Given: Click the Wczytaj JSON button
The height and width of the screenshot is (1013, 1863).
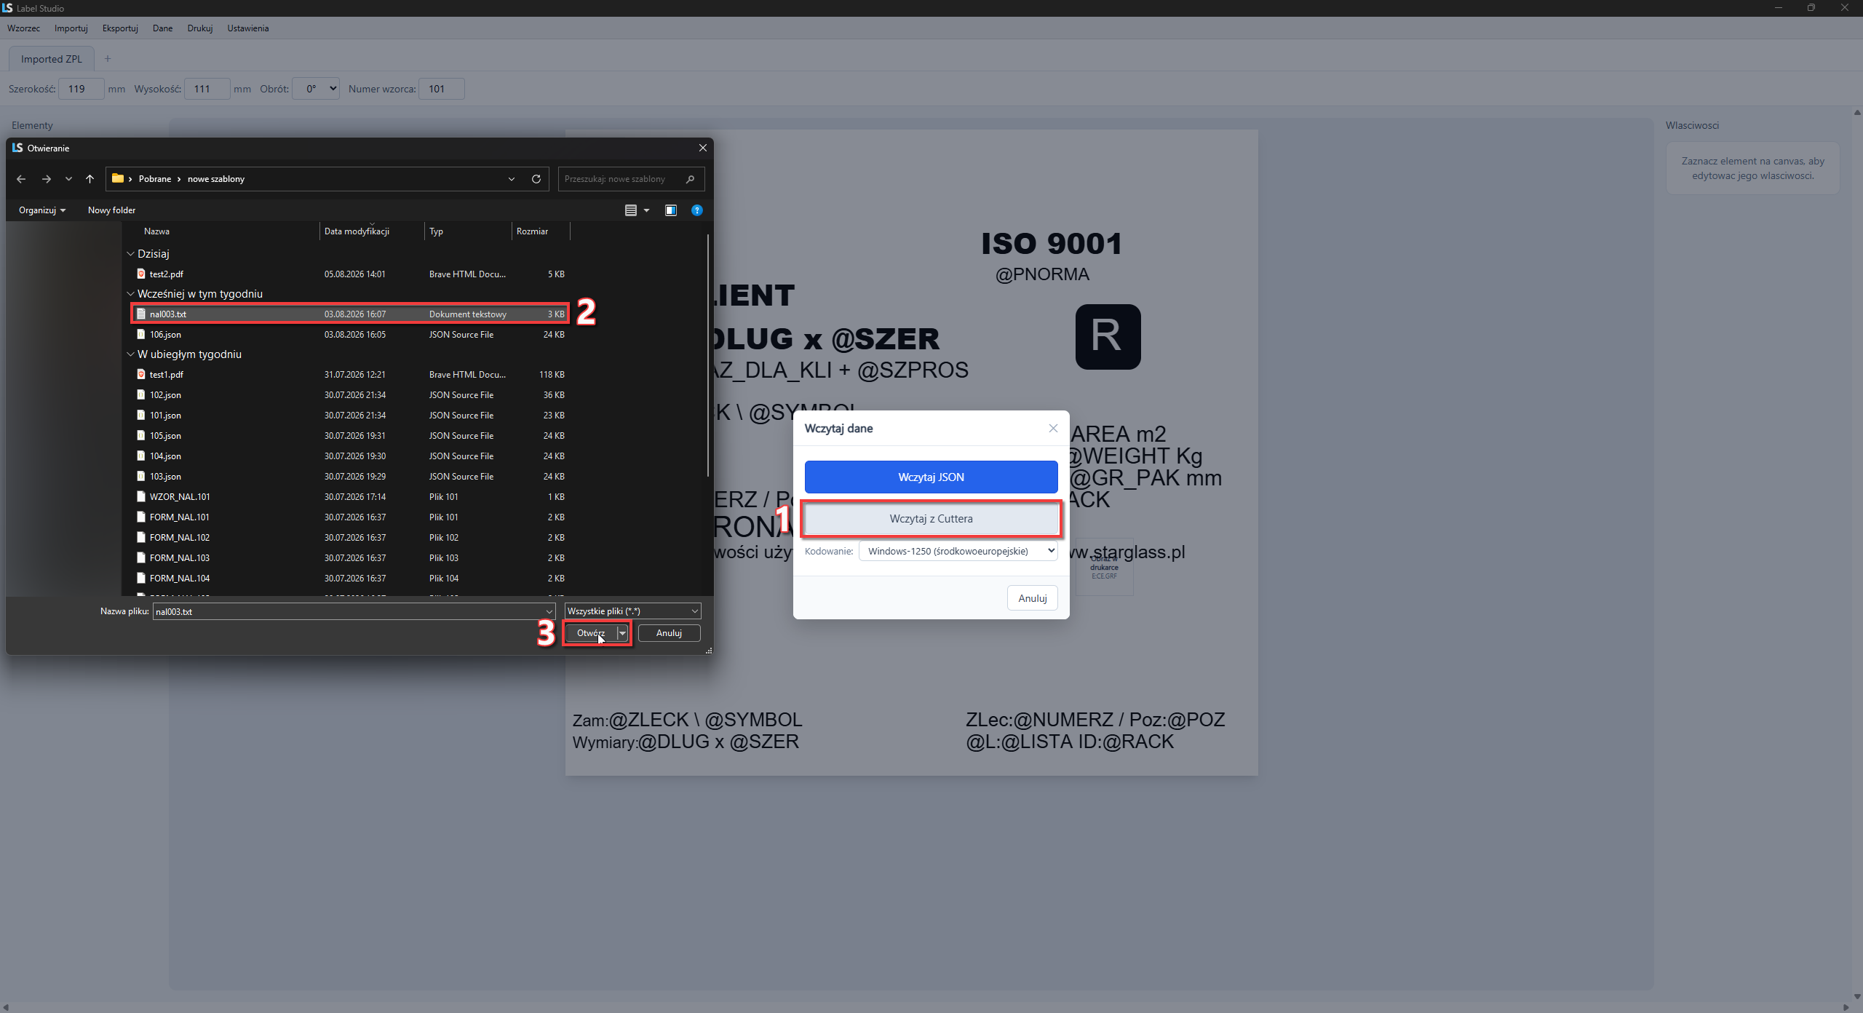Looking at the screenshot, I should [931, 477].
